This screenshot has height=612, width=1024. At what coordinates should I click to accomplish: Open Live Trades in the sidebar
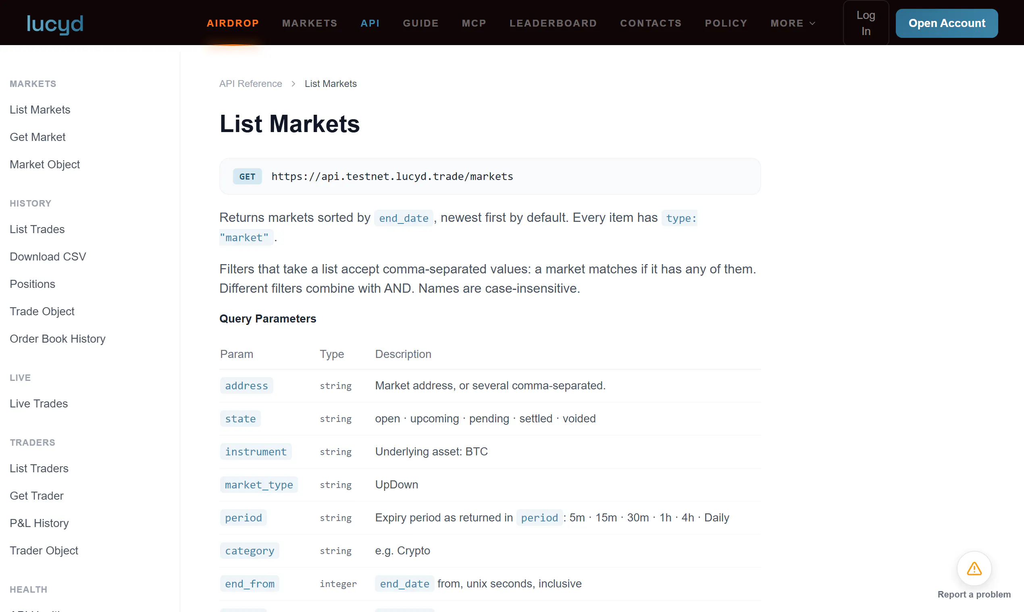pyautogui.click(x=39, y=403)
